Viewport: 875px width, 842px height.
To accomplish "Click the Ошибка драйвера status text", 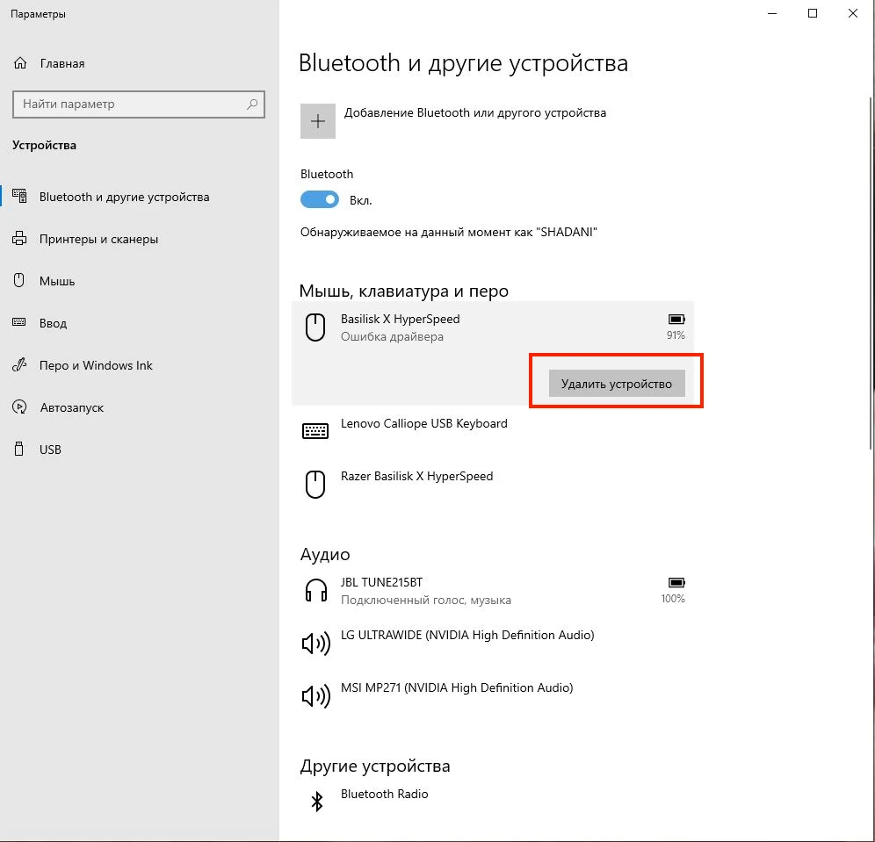I will (393, 337).
